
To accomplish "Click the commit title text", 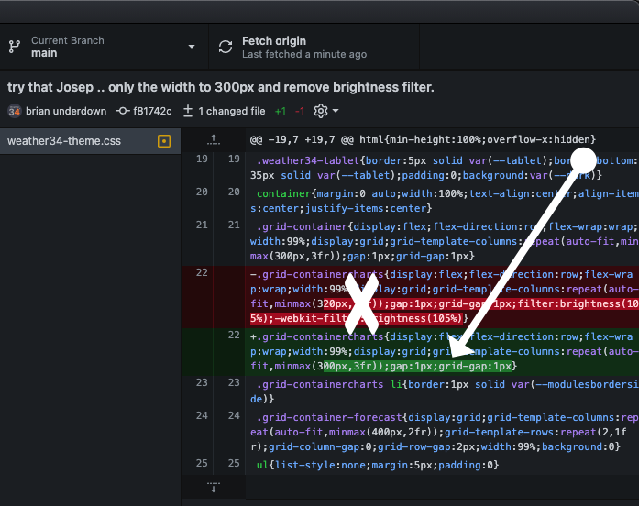I will (x=220, y=87).
